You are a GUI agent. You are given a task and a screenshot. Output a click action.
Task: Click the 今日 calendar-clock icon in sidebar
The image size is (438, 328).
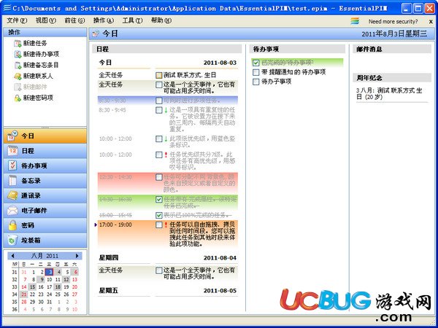click(x=12, y=136)
